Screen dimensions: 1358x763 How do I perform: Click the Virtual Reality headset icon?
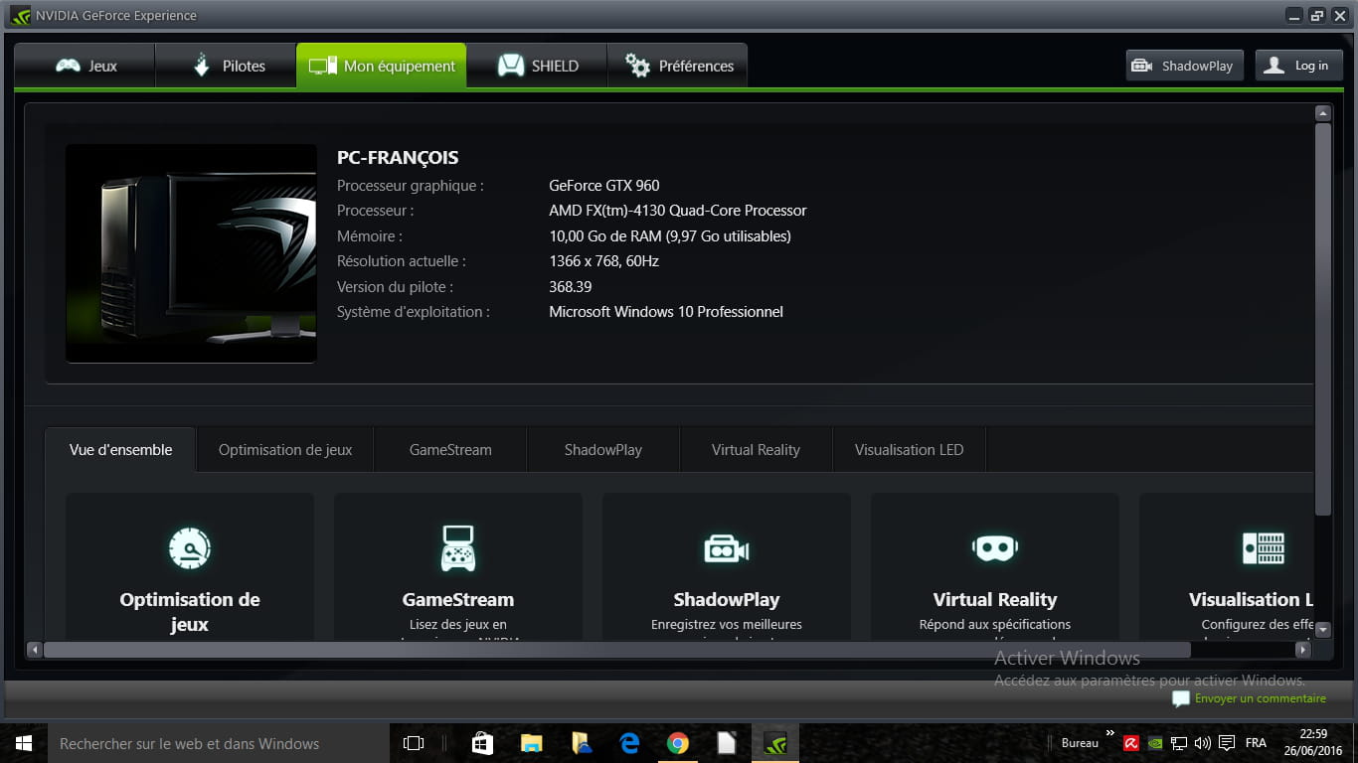(994, 548)
